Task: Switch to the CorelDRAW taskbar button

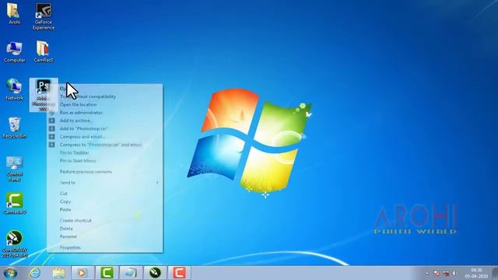Action: coord(155,273)
